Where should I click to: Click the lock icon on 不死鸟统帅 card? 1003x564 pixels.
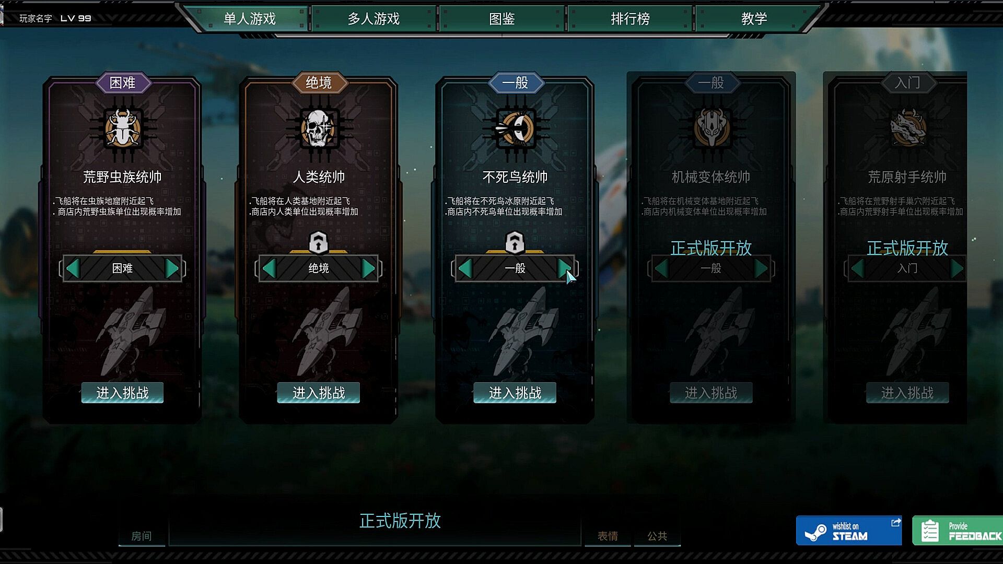tap(515, 242)
